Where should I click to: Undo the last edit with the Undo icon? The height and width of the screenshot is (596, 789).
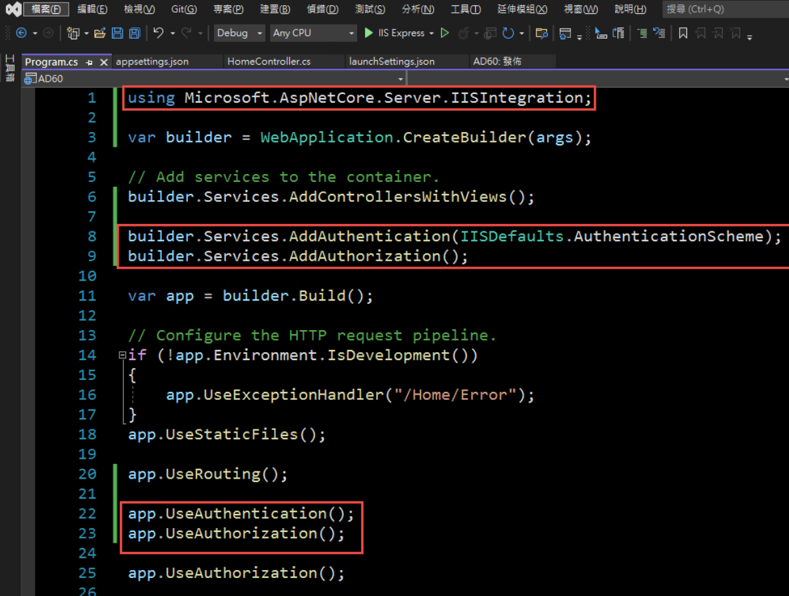pos(159,33)
